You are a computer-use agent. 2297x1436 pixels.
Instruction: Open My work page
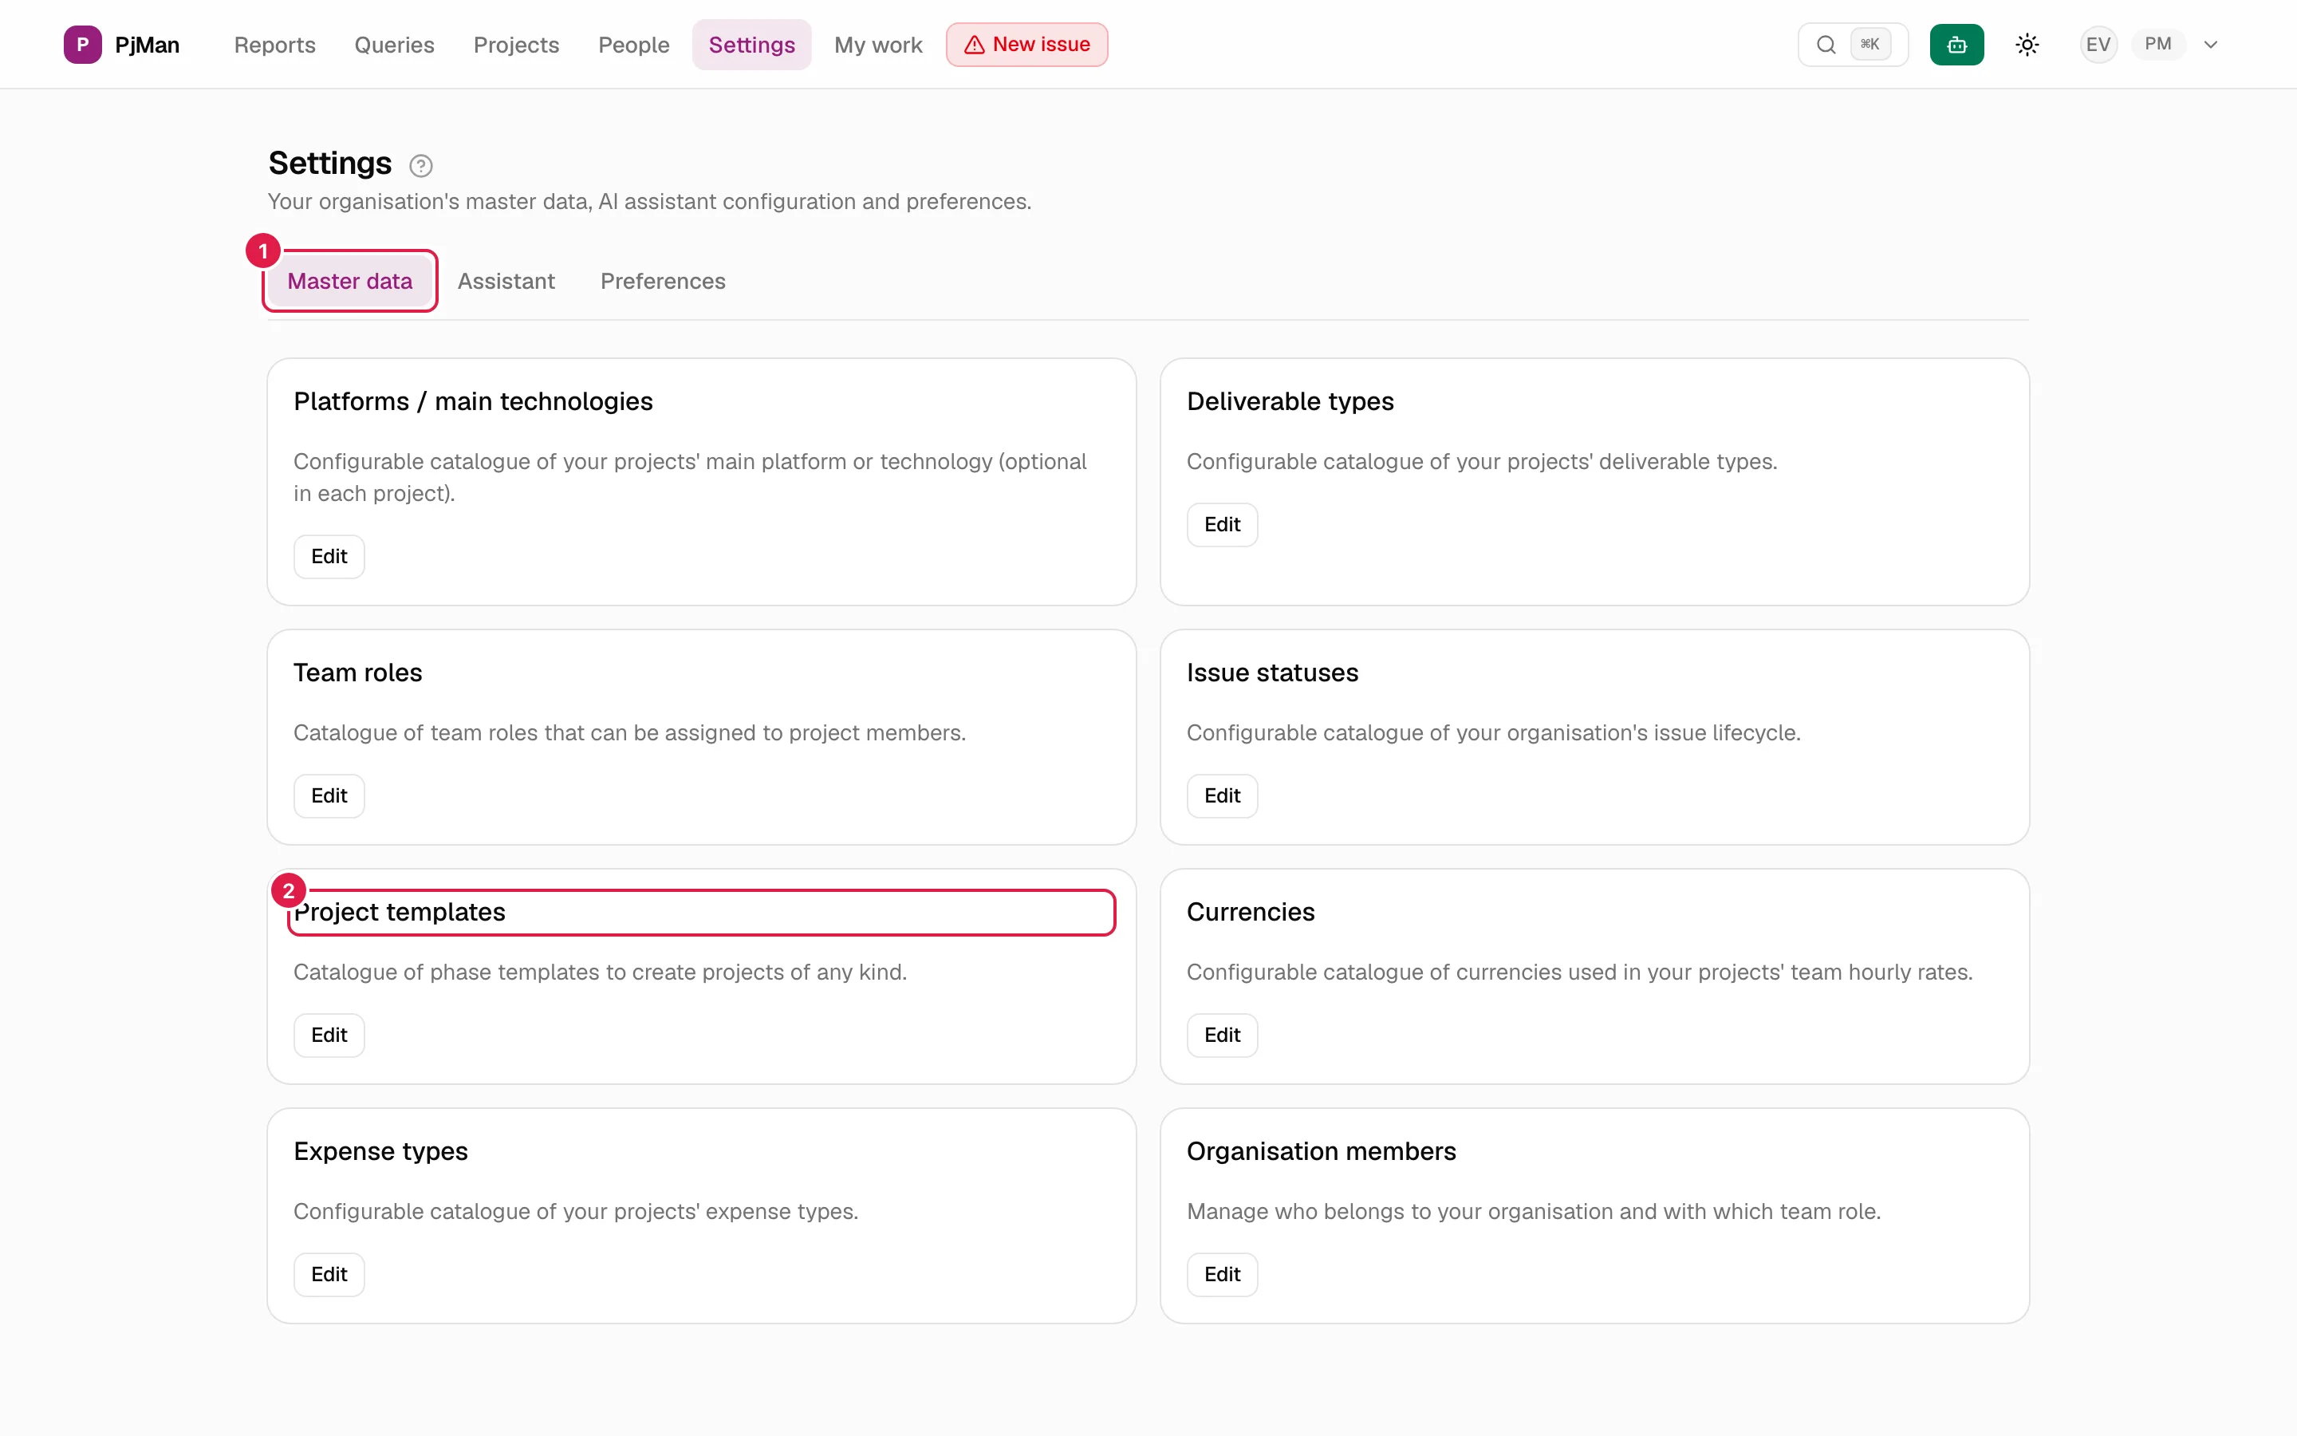point(878,45)
